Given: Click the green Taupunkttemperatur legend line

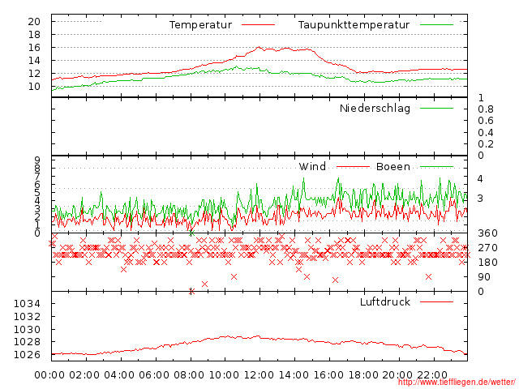Looking at the screenshot, I should pyautogui.click(x=436, y=25).
